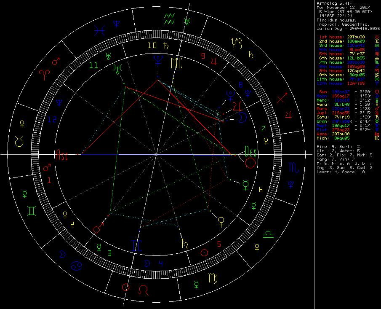The height and width of the screenshot is (309, 381).
Task: Click the house number 12 label in the wheel
Action: tap(52, 120)
